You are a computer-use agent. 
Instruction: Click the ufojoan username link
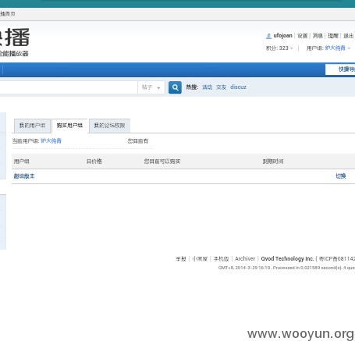coord(283,36)
